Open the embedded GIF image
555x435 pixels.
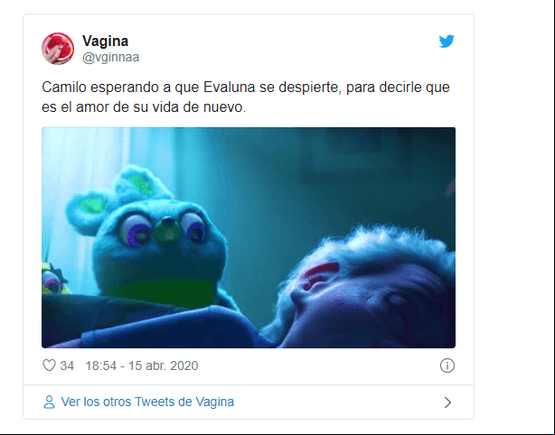pos(249,237)
